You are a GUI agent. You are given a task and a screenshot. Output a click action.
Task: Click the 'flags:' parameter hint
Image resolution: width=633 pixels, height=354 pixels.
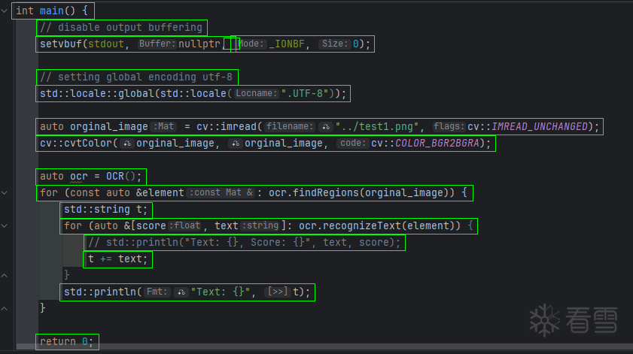(x=449, y=126)
